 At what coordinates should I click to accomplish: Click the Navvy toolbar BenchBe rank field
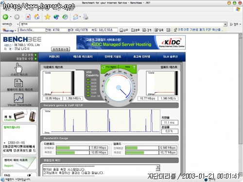point(68,30)
